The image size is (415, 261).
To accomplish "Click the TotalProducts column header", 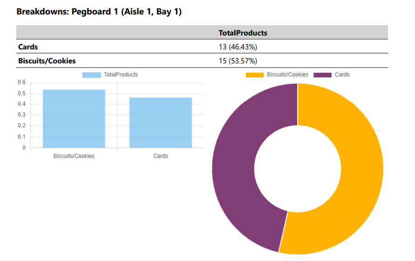I will click(243, 33).
